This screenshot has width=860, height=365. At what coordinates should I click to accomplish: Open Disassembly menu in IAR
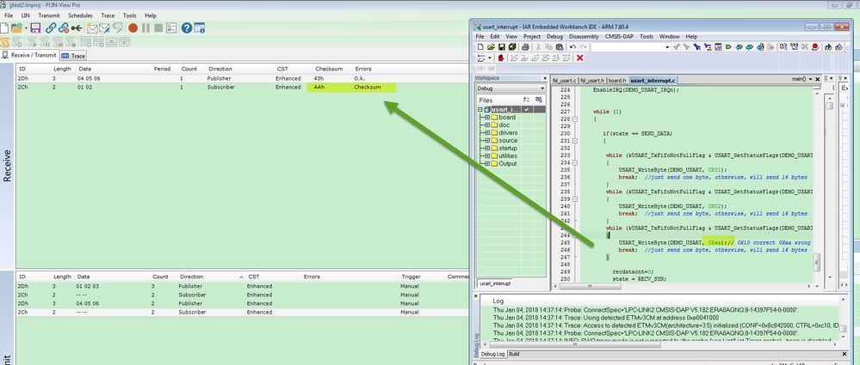click(584, 36)
